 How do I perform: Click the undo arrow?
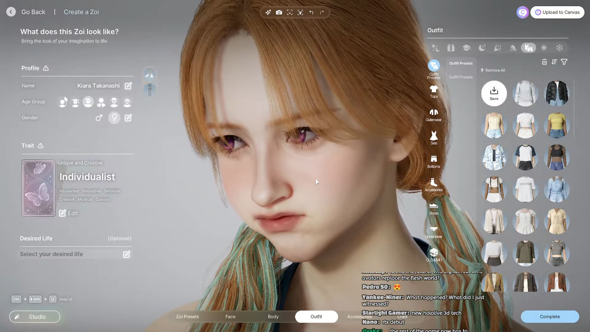pyautogui.click(x=311, y=12)
